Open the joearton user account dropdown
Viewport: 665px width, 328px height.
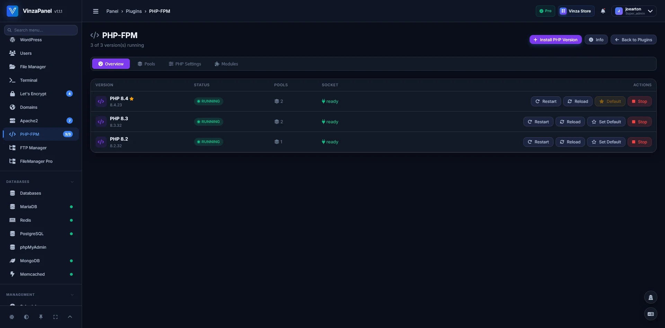[x=634, y=11]
